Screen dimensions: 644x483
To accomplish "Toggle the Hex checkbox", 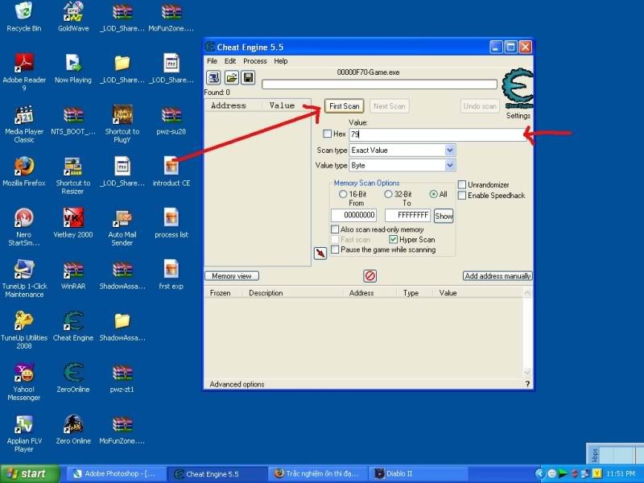I will [x=328, y=134].
